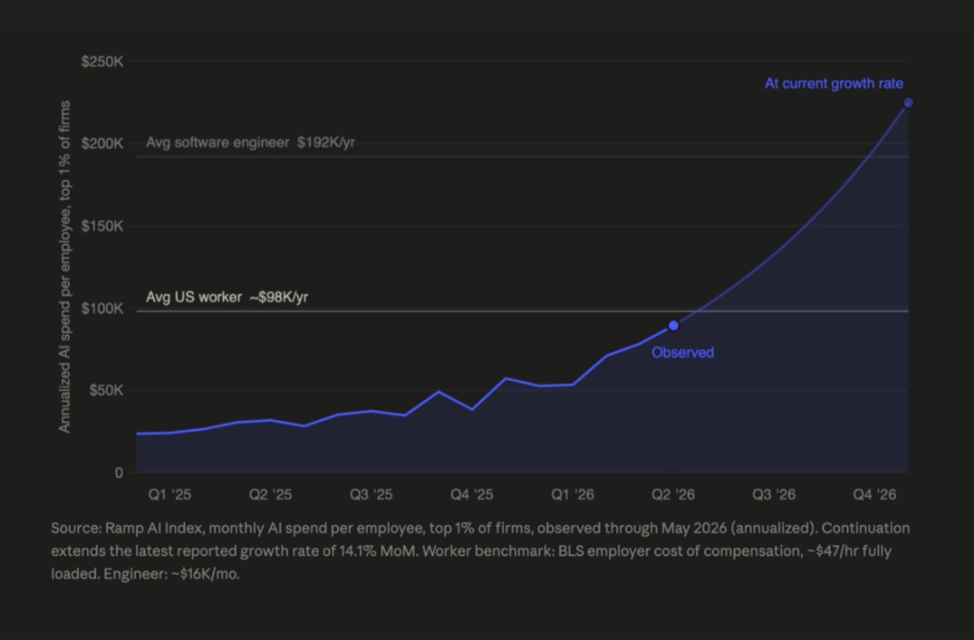Click the $200K y-axis label
Image resolution: width=974 pixels, height=640 pixels.
[102, 144]
